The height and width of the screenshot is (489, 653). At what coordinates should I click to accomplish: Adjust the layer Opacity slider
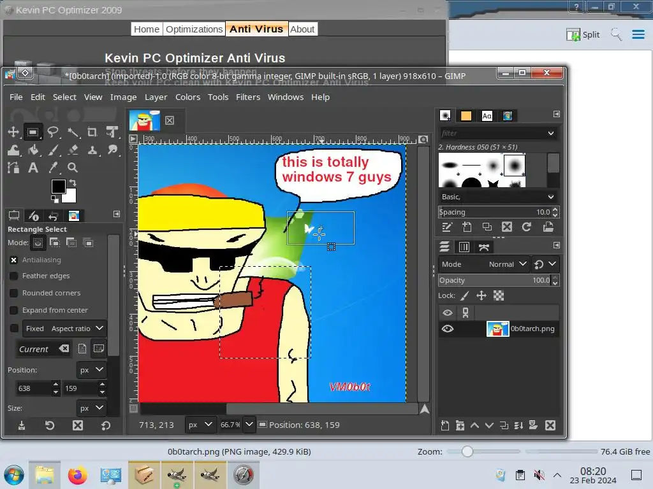pos(495,280)
